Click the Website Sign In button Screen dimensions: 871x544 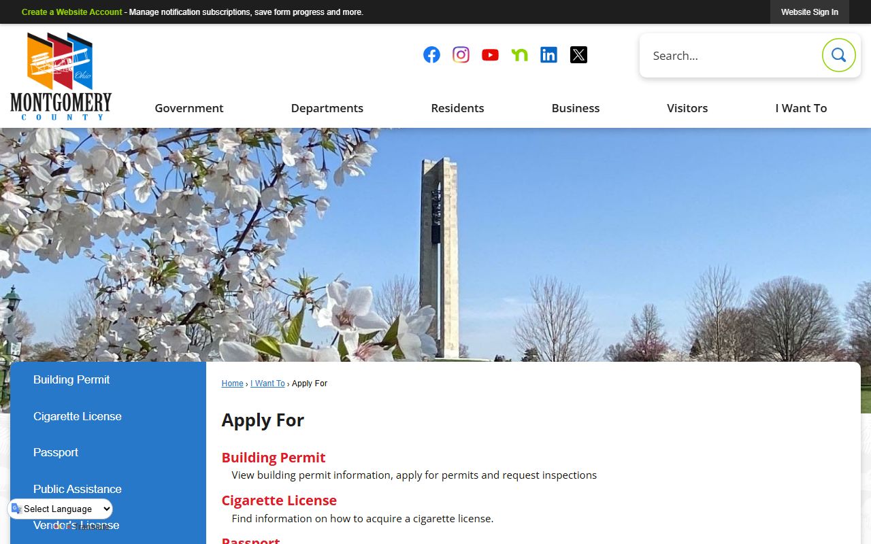click(810, 12)
